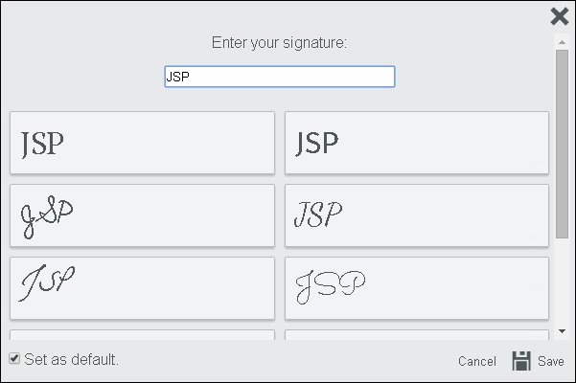Click the floppy disk Save icon
Image resolution: width=576 pixels, height=383 pixels.
click(521, 361)
